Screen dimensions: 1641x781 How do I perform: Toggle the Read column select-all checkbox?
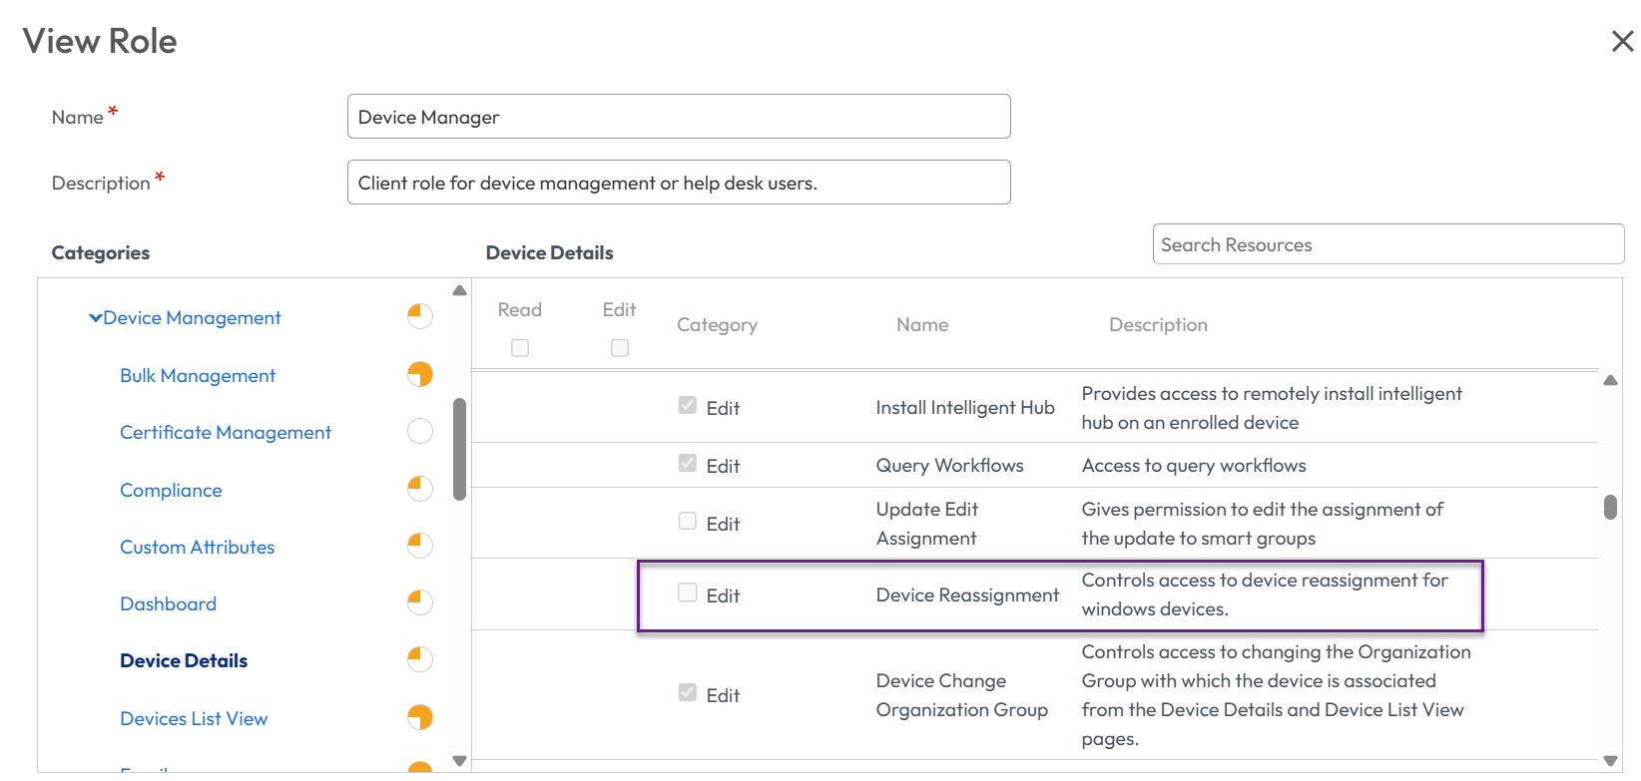pyautogui.click(x=520, y=348)
